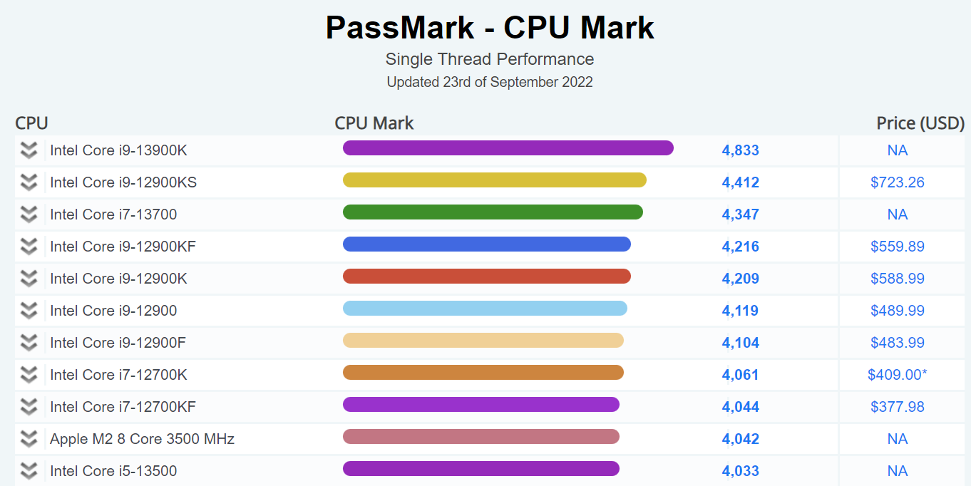Click the CPU Mark column header
The image size is (971, 486).
(x=374, y=123)
